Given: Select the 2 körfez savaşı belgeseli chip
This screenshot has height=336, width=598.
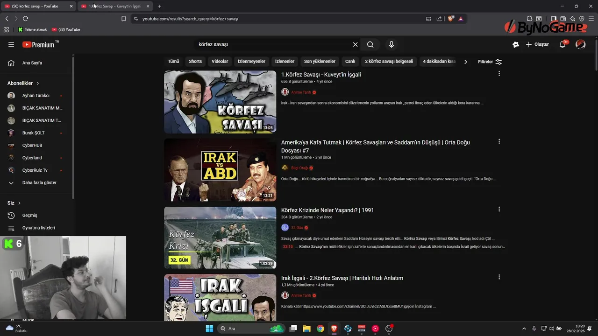Looking at the screenshot, I should pyautogui.click(x=389, y=62).
